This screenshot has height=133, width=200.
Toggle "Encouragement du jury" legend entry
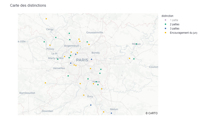(183, 33)
